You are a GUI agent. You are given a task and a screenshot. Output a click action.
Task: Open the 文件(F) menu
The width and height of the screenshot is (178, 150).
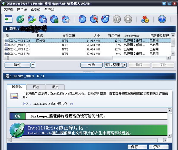tap(8, 9)
